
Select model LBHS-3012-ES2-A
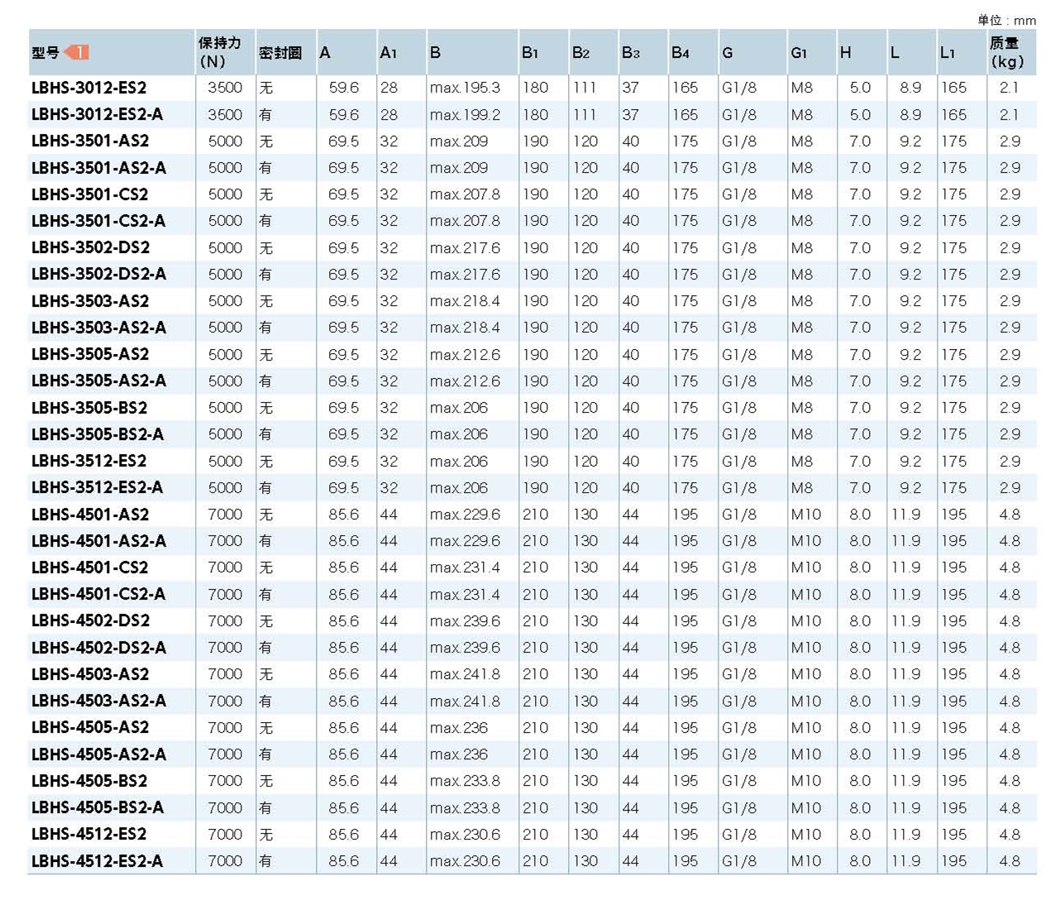(97, 114)
